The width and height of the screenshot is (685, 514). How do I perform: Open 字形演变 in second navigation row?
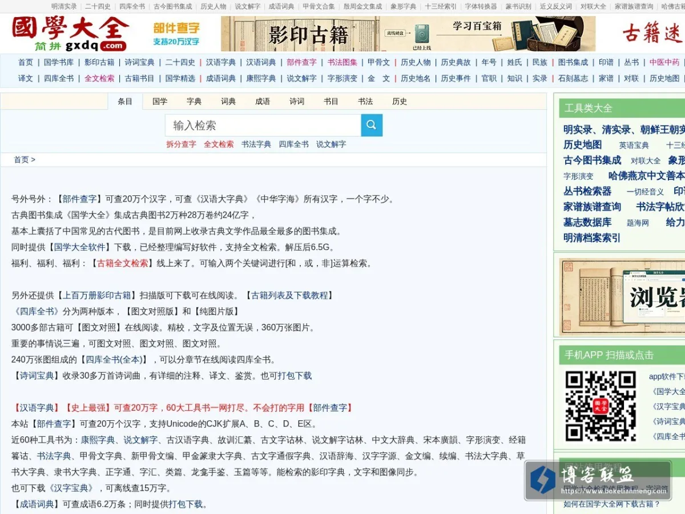(342, 78)
